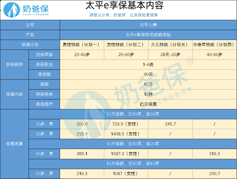Click the 10万保额，交10年，保30年 banner row
This screenshot has height=179, width=237.
click(x=133, y=114)
